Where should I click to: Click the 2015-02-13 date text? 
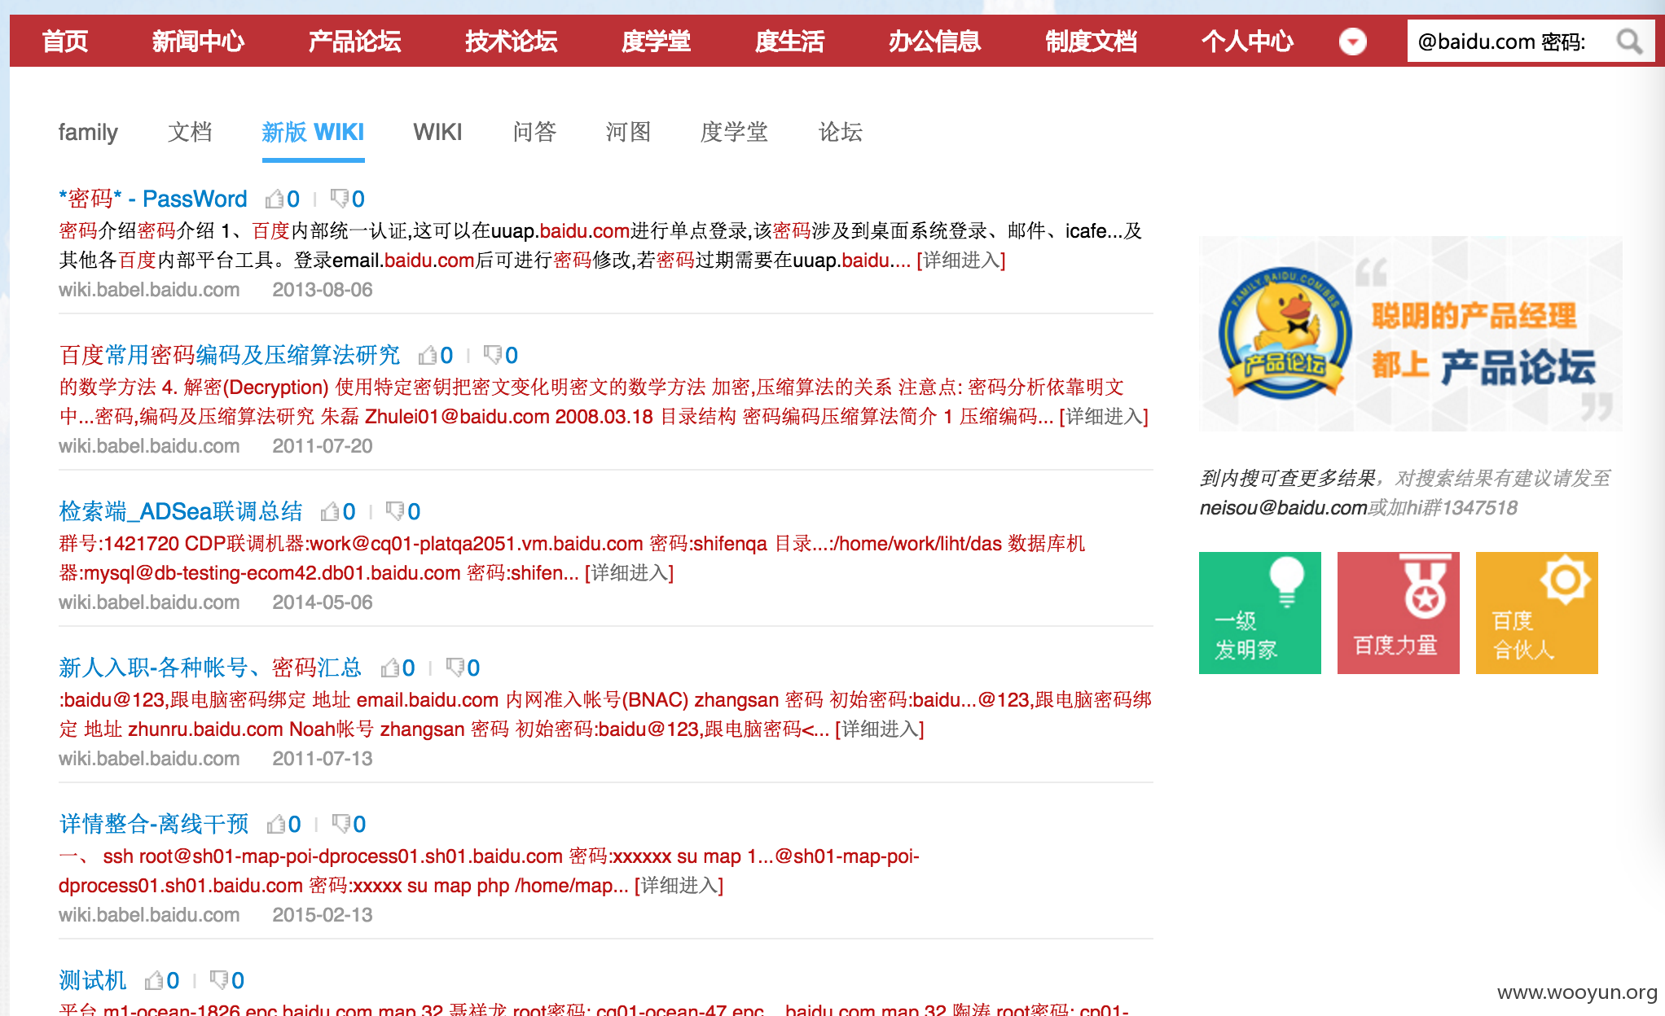(322, 915)
